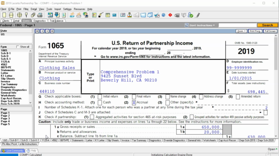Click the blue clock toolbar icon
Screen dimensions: 279x156
[163, 15]
